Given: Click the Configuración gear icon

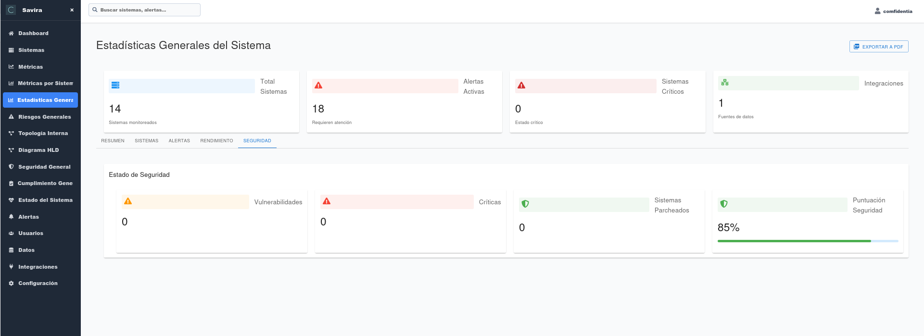Looking at the screenshot, I should coord(11,284).
